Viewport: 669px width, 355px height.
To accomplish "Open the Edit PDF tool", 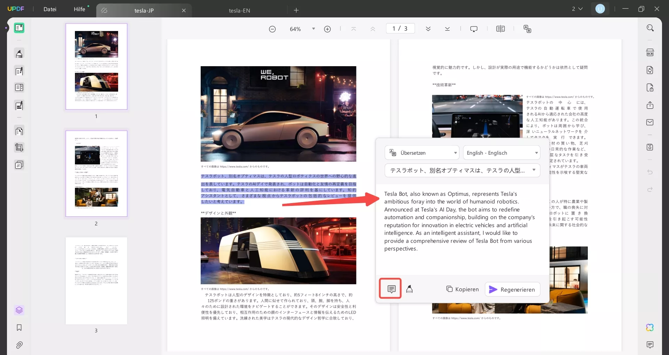I will tap(19, 71).
